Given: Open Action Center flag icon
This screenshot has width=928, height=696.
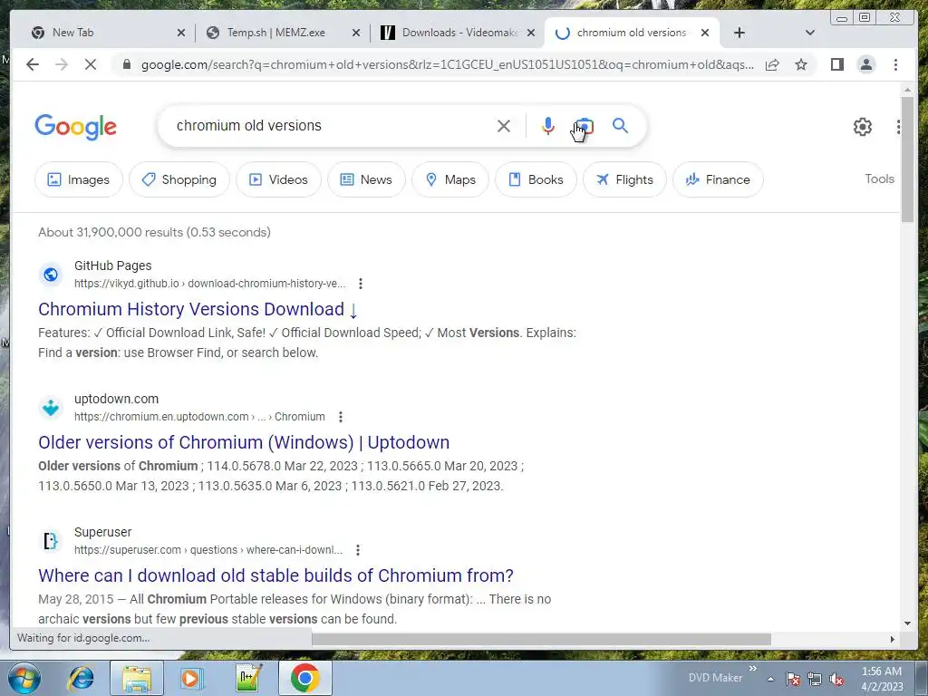Looking at the screenshot, I should [x=793, y=679].
